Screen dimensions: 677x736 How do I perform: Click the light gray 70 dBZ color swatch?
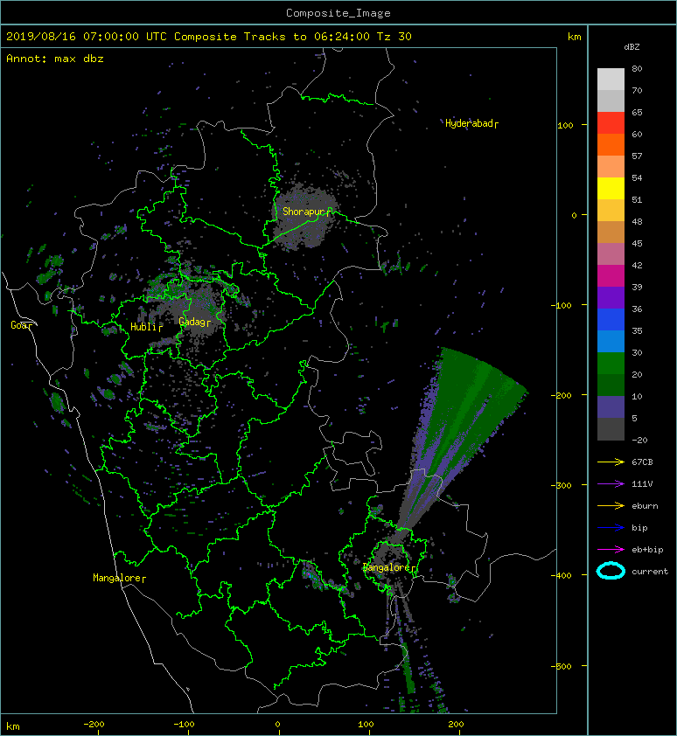tap(611, 80)
